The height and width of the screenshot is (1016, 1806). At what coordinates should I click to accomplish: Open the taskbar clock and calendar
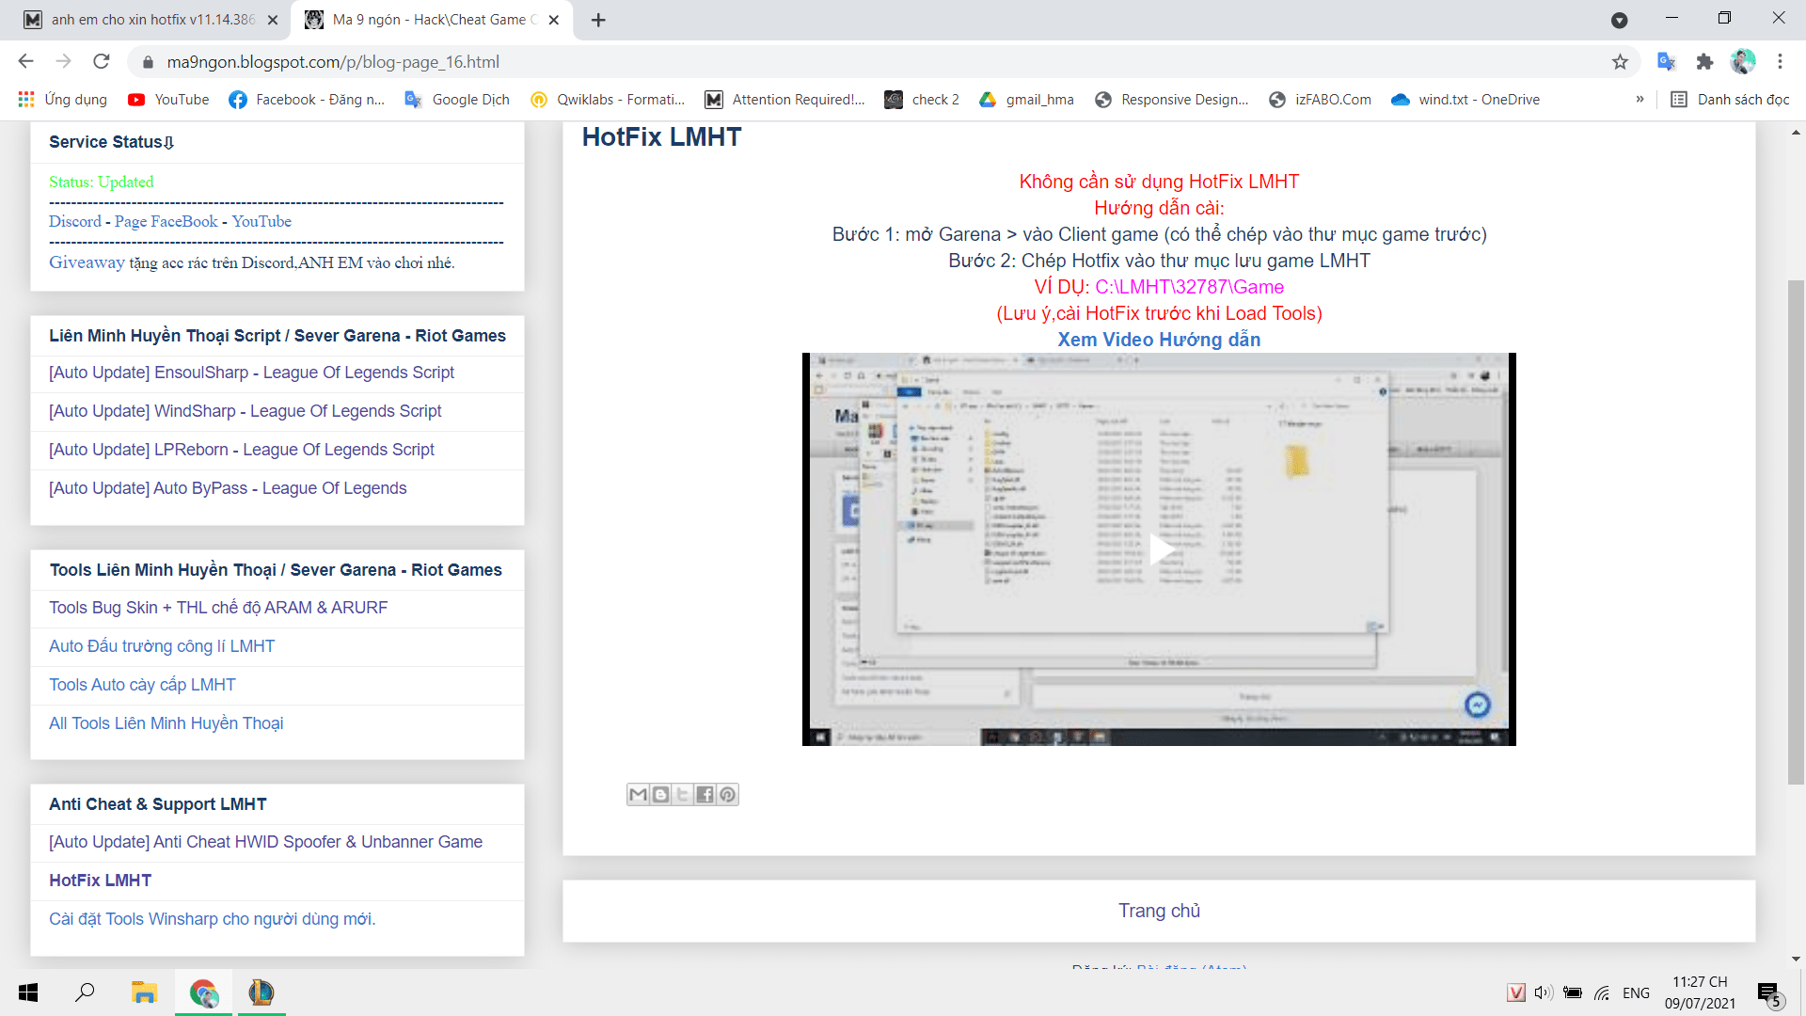1700,992
